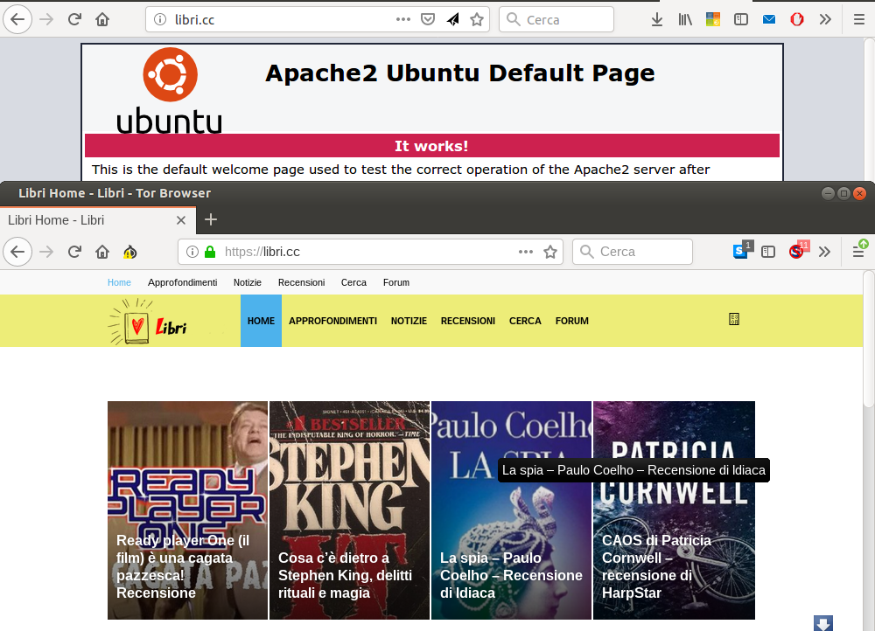The width and height of the screenshot is (875, 631).
Task: Open the Tor Browser hamburger menu
Action: (x=859, y=252)
